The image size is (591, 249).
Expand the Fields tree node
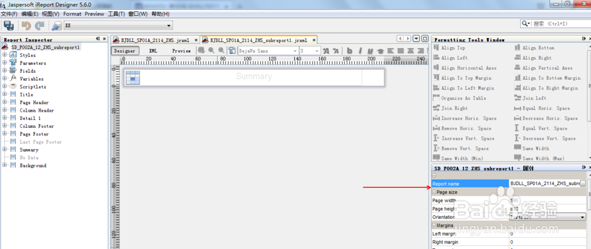5,71
